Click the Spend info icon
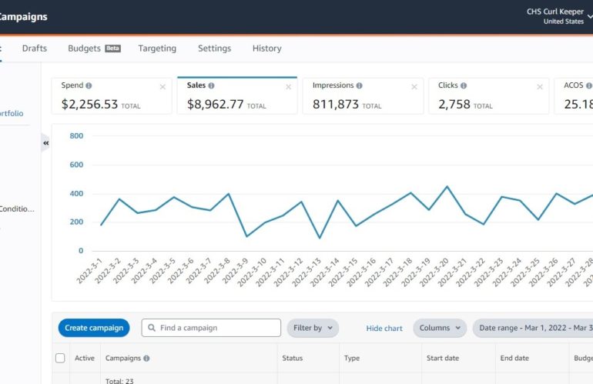 click(89, 86)
